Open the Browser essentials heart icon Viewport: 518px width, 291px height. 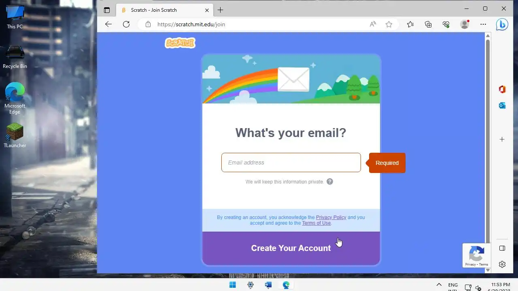pos(446,24)
